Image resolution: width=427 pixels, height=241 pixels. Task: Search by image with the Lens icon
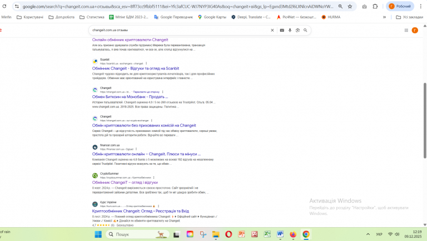(x=297, y=30)
